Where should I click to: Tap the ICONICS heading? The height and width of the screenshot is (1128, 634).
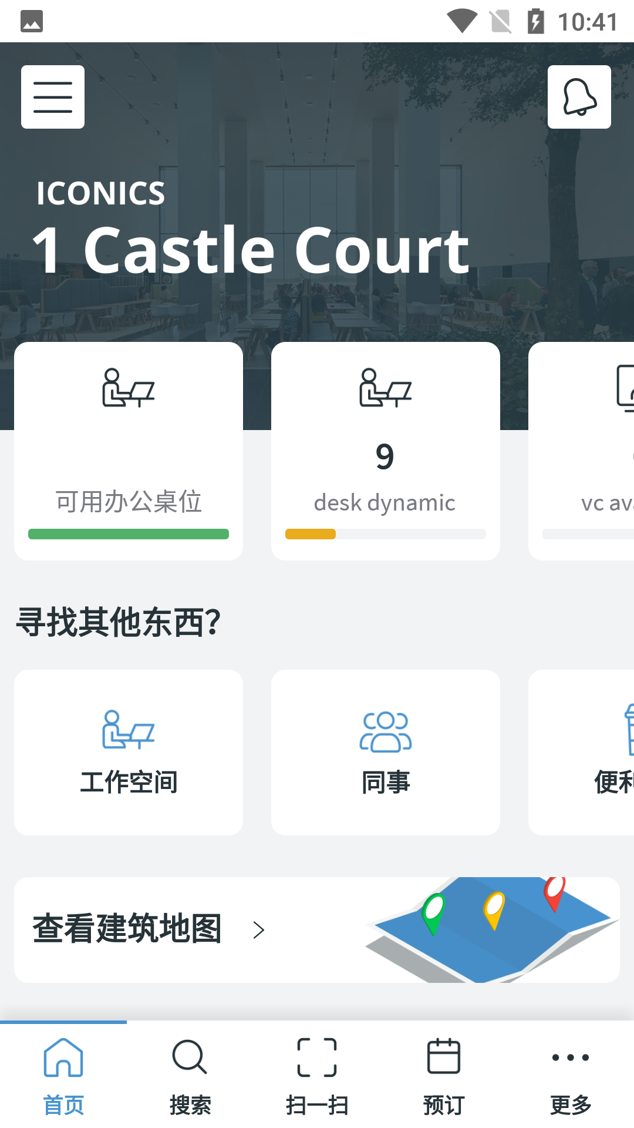(101, 193)
